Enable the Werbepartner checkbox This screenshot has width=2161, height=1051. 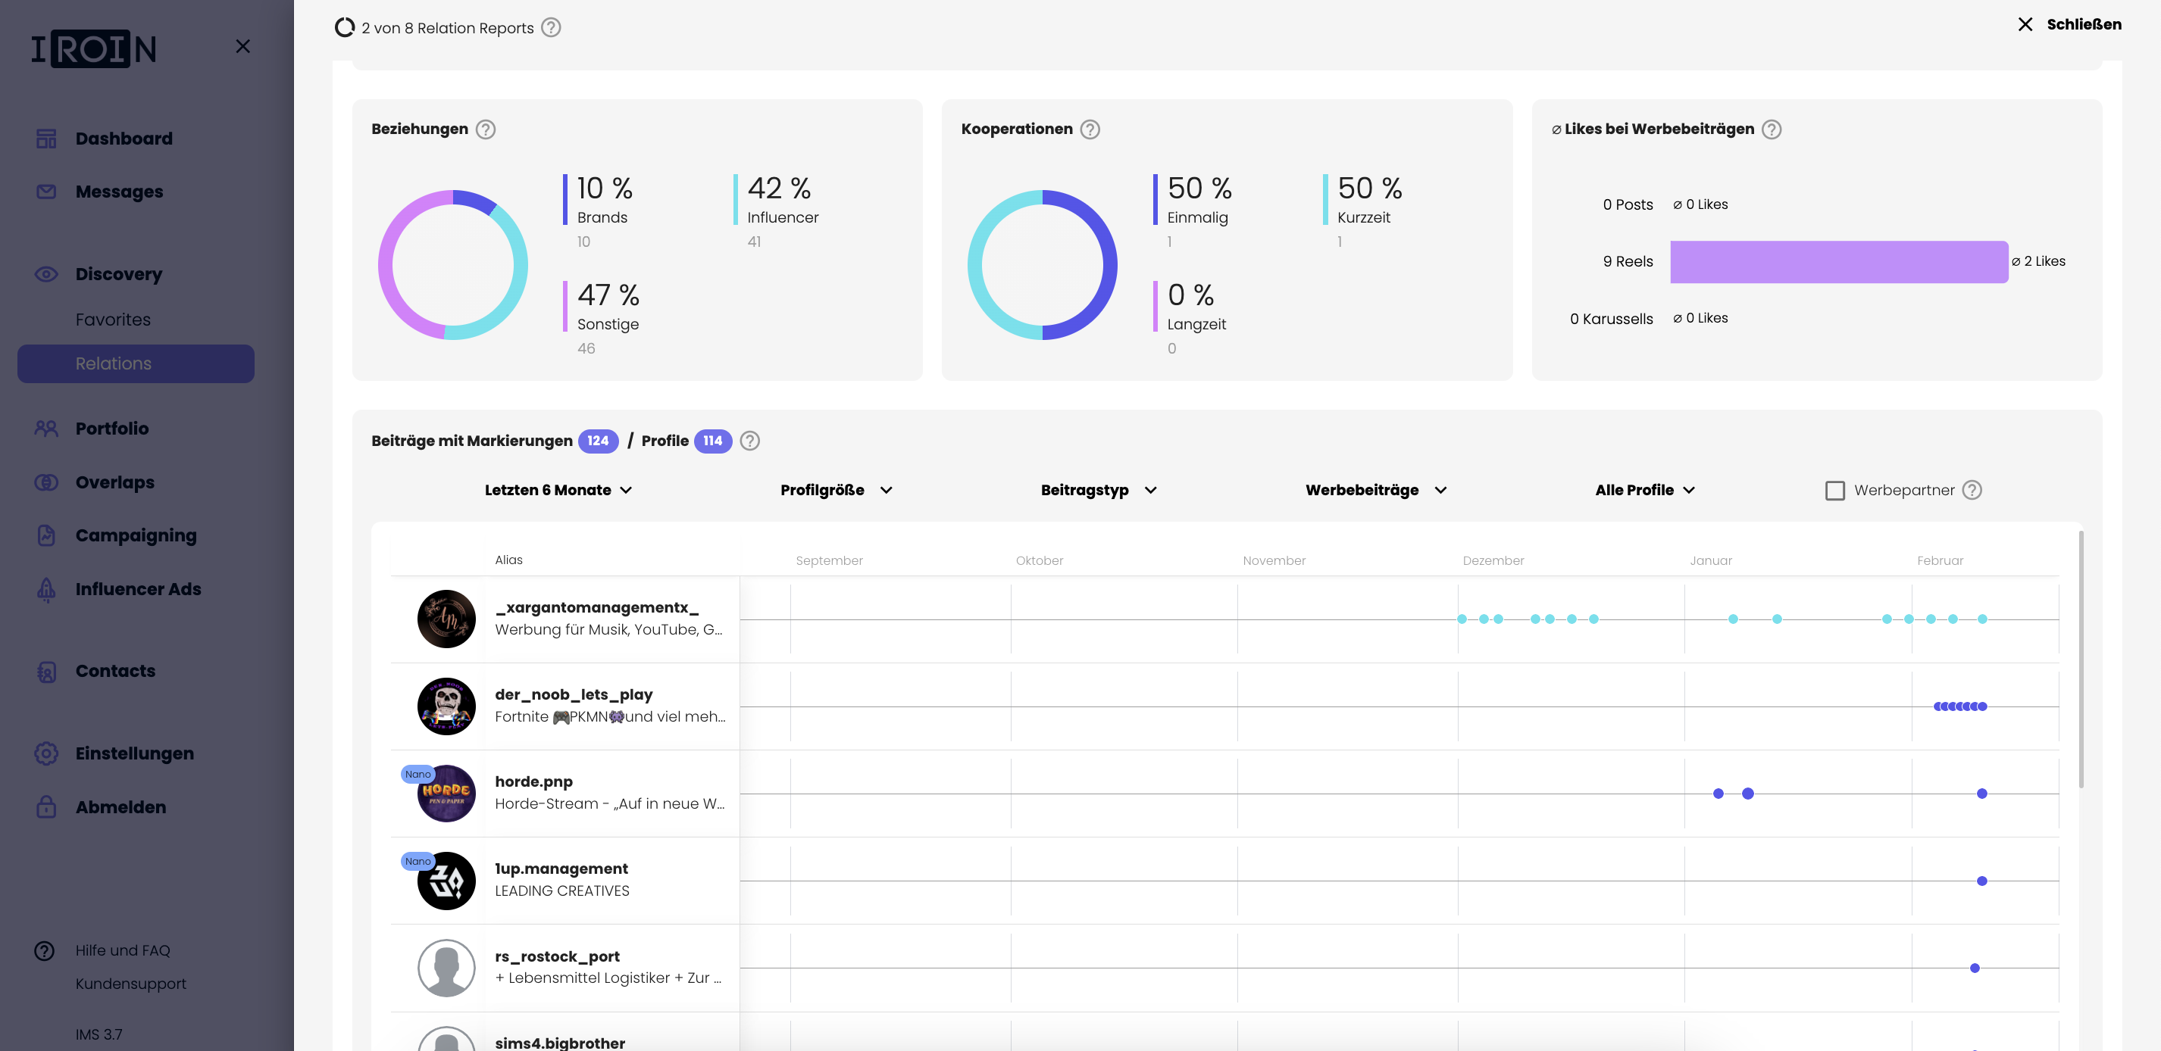(1834, 491)
